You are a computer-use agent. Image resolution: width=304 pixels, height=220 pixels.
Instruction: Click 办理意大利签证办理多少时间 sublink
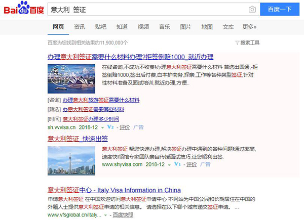(x=91, y=119)
